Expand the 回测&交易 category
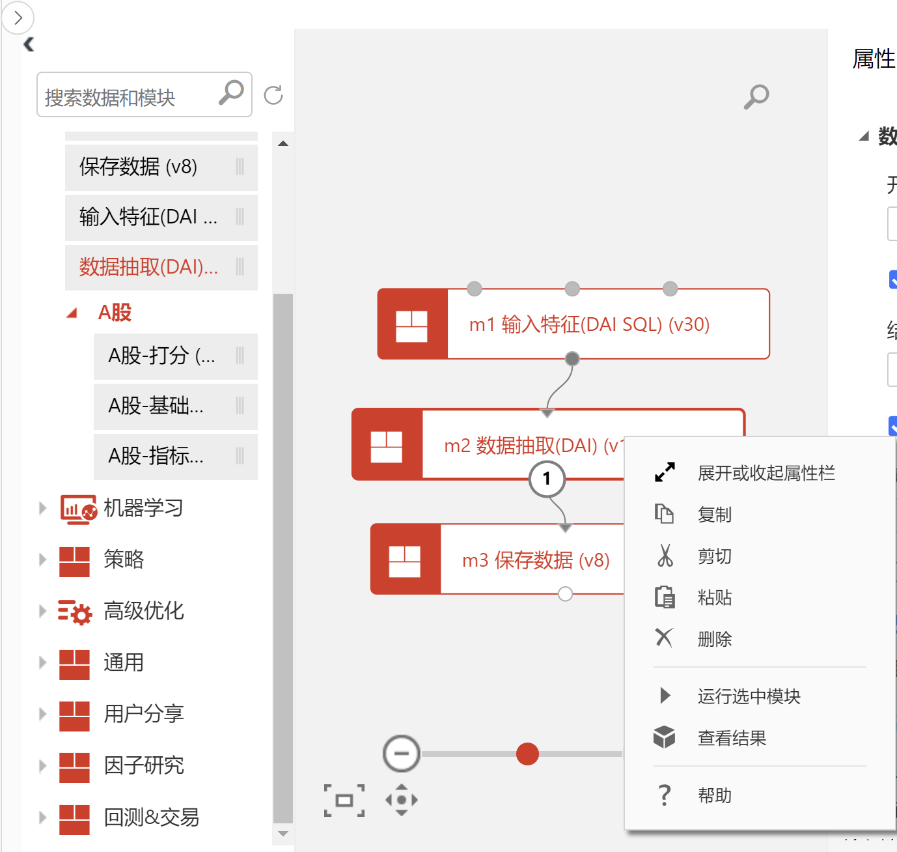Screen dimensions: 897x852 pyautogui.click(x=43, y=817)
